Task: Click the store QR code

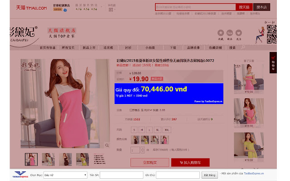Action: coord(272,34)
